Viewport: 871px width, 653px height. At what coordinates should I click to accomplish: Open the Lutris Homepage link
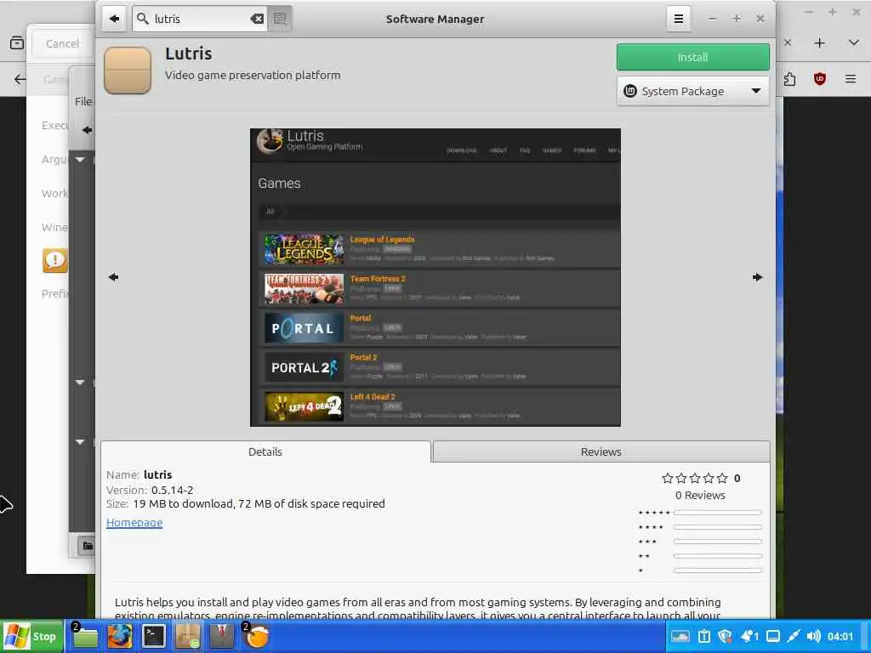pos(134,523)
